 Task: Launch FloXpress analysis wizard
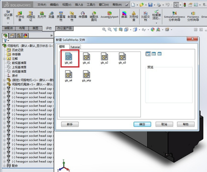tap(193, 16)
